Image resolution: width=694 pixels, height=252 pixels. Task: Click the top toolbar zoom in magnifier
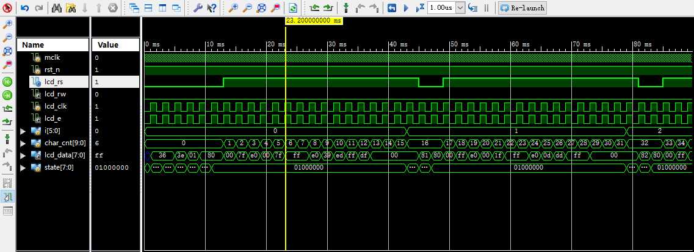pyautogui.click(x=233, y=7)
